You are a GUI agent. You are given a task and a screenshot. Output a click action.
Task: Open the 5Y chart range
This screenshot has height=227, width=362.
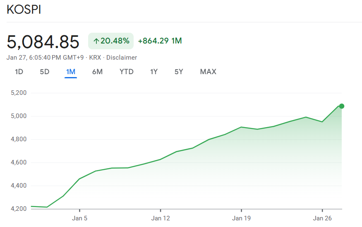[x=179, y=72]
